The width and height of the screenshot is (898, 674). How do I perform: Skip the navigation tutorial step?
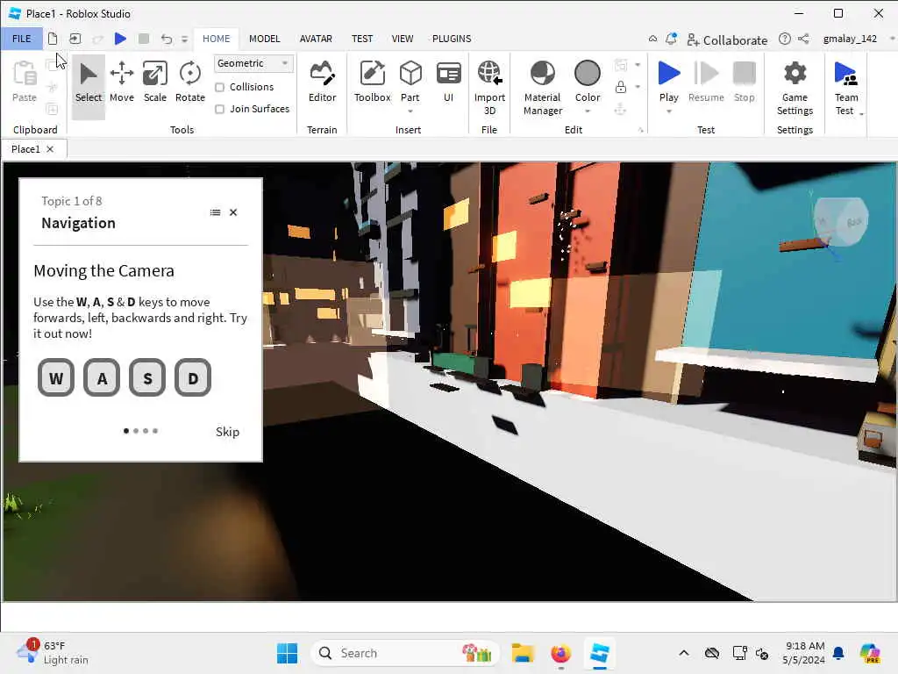[x=227, y=432]
